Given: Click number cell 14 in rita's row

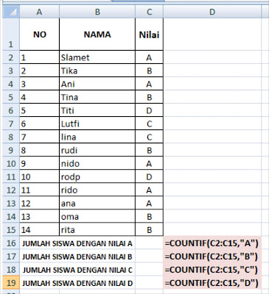Looking at the screenshot, I should (x=39, y=229).
